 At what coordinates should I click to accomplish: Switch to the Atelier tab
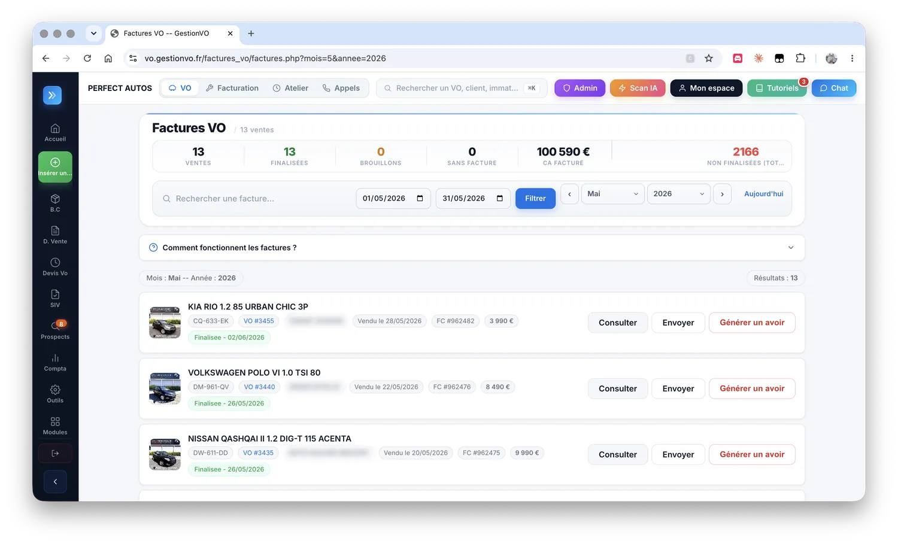tap(290, 88)
